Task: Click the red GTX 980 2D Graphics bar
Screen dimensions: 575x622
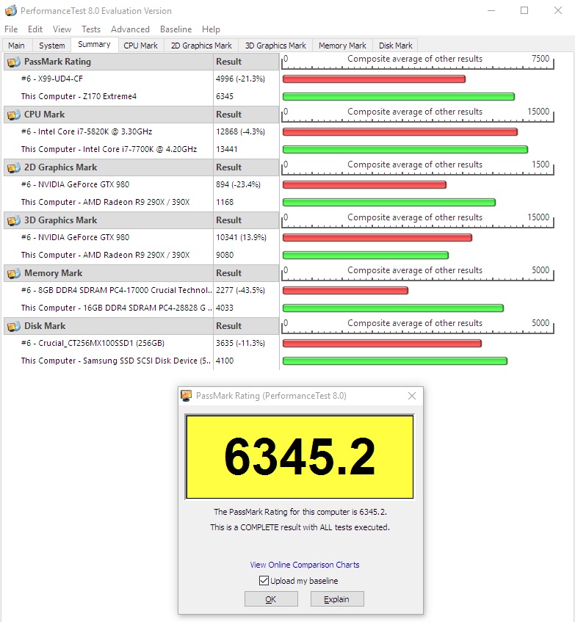Action: [x=364, y=184]
